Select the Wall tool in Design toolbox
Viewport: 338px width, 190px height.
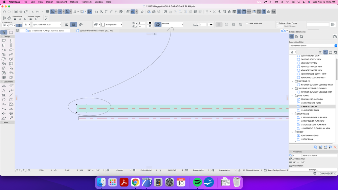tap(4, 41)
